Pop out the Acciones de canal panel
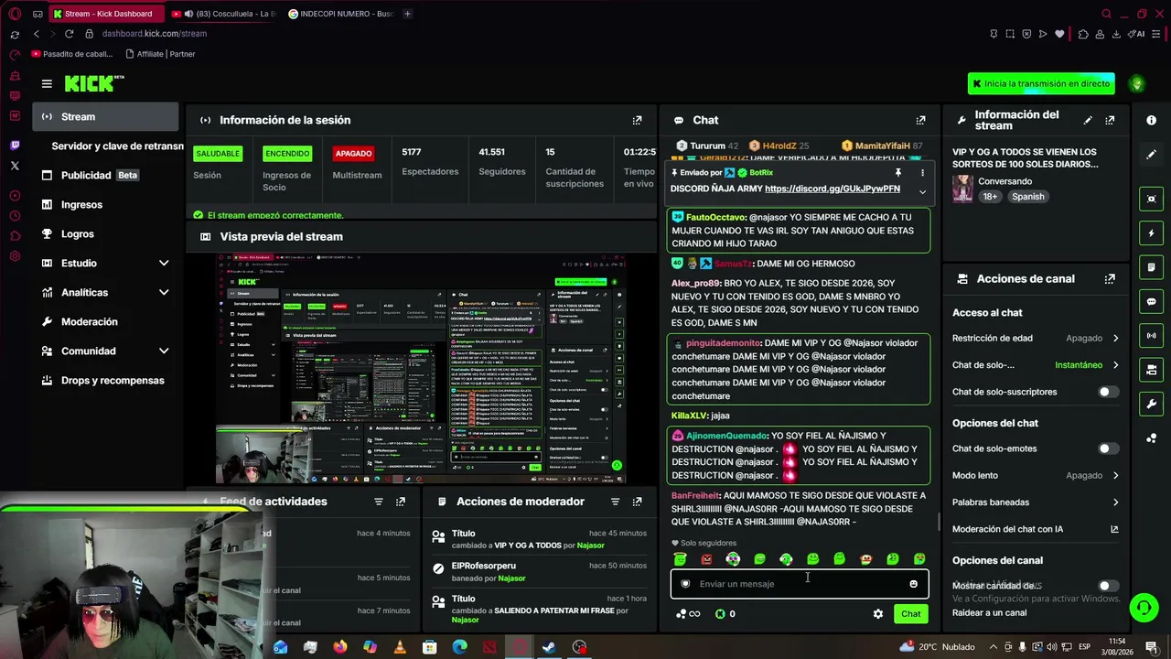 [x=1110, y=279]
